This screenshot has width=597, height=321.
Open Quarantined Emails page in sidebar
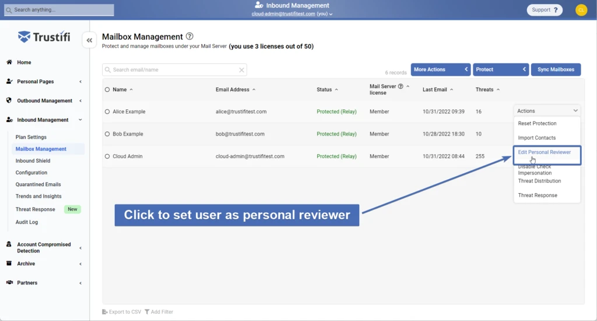point(38,184)
